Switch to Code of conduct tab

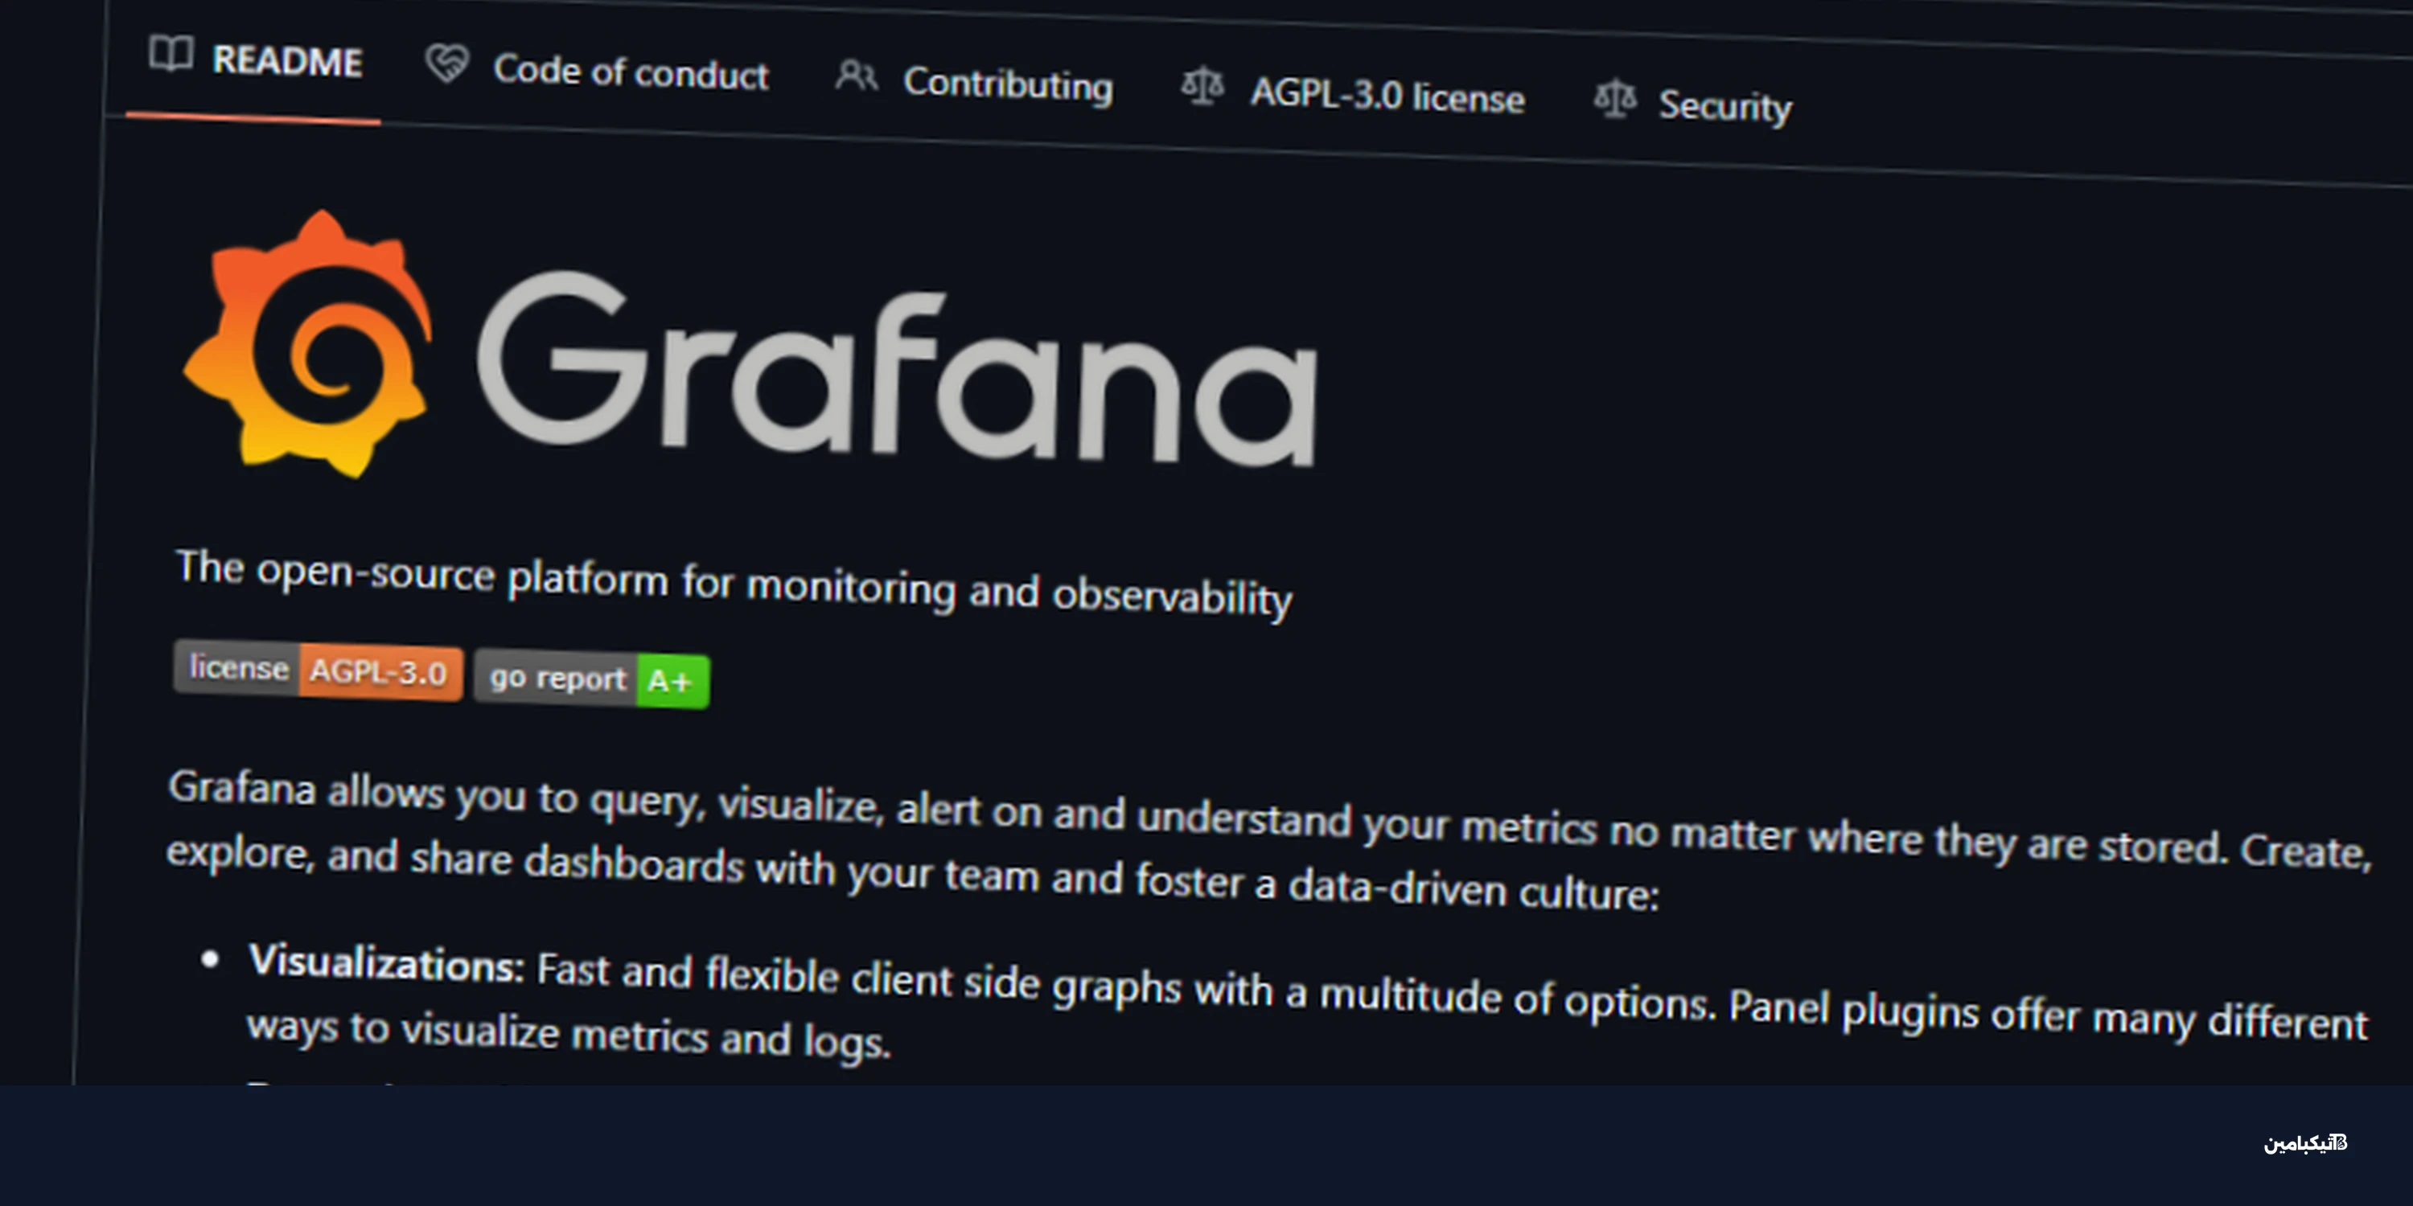pyautogui.click(x=598, y=69)
